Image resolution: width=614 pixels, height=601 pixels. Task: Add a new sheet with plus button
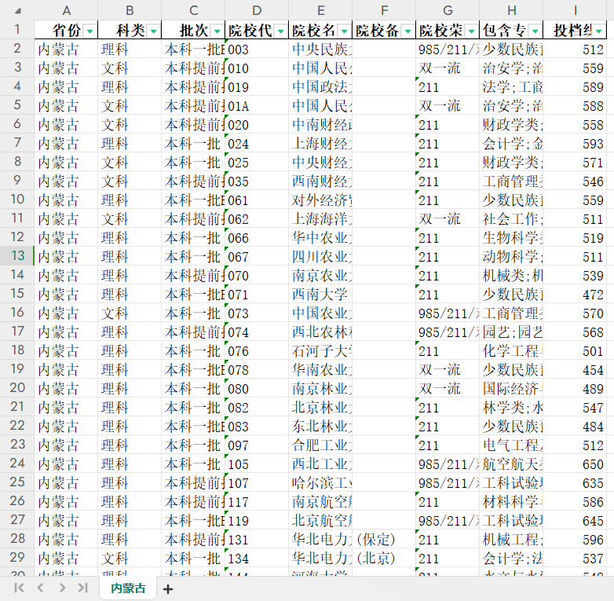[x=167, y=589]
